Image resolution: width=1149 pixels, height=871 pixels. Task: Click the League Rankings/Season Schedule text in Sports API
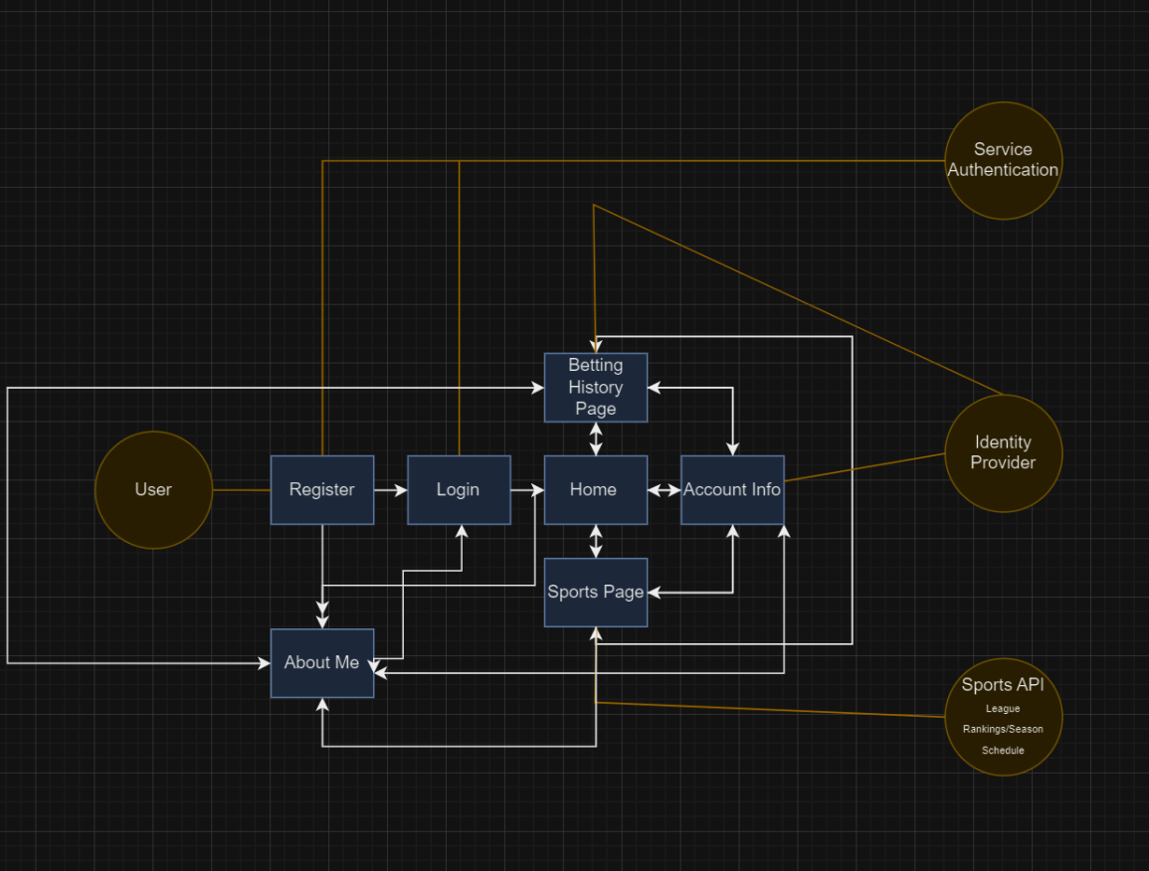click(x=1003, y=729)
